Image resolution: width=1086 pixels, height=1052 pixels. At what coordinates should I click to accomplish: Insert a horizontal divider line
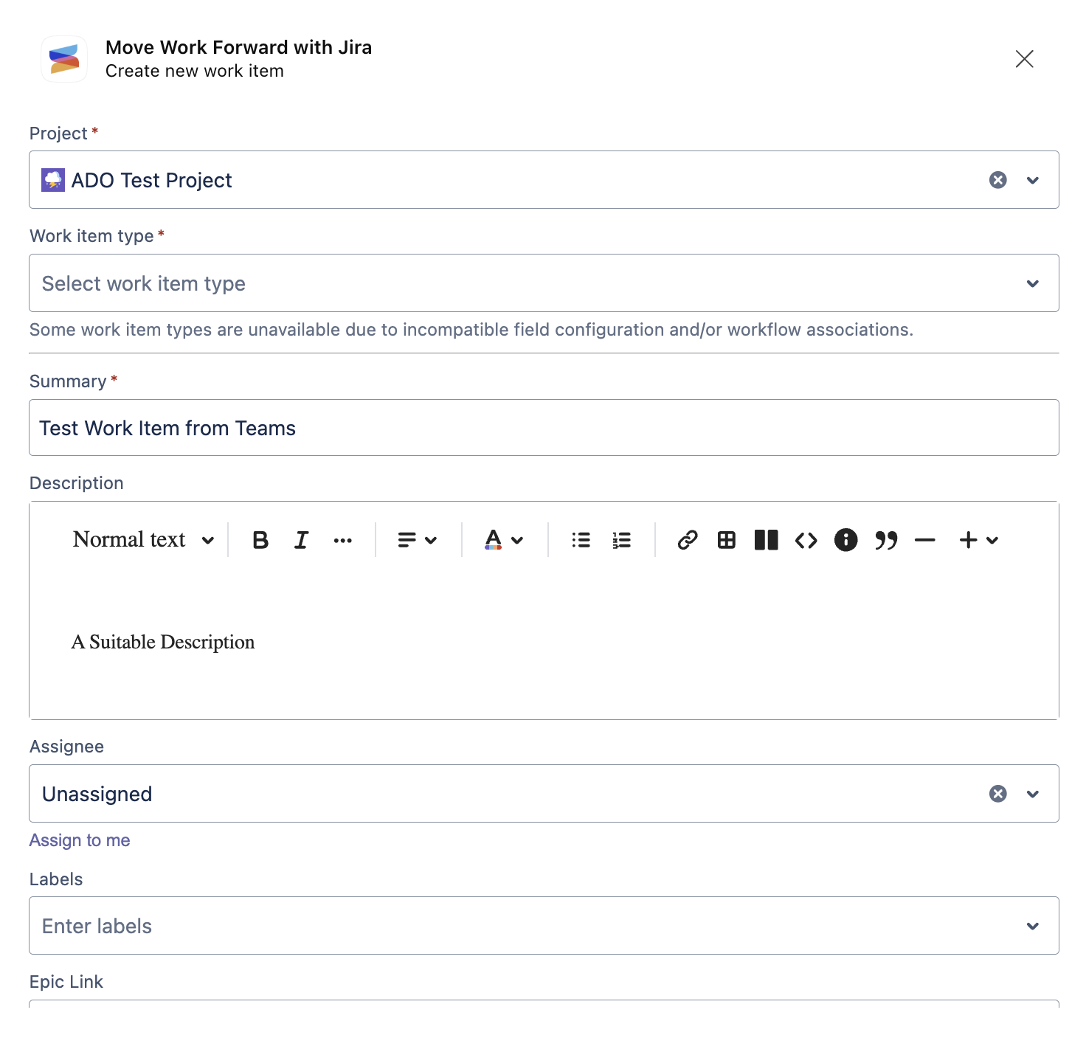point(925,540)
